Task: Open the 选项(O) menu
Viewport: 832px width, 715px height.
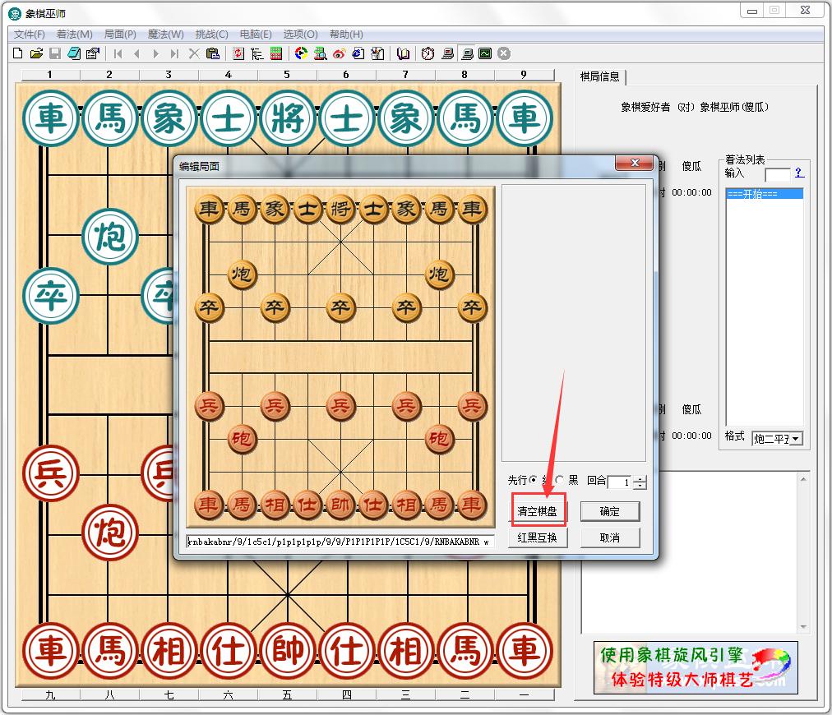Action: point(300,35)
